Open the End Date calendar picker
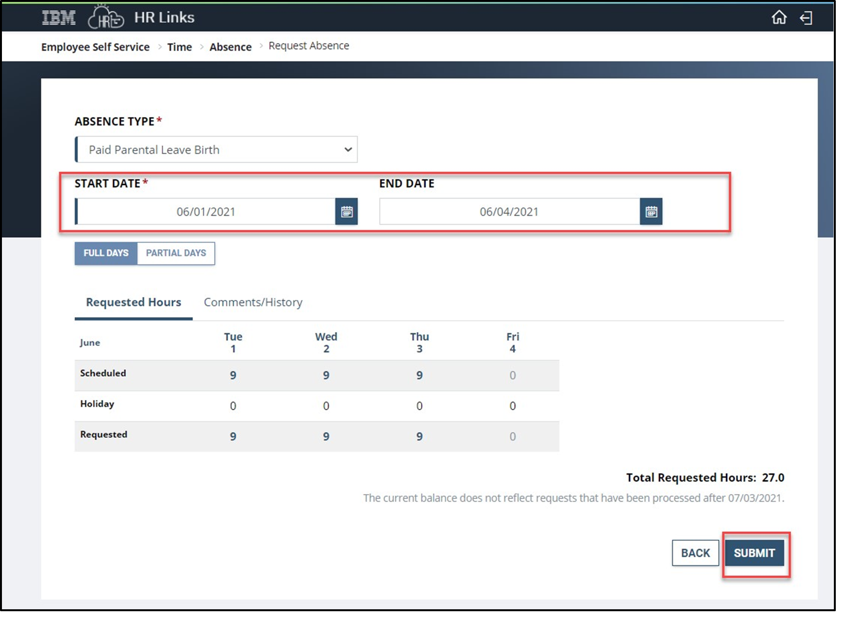This screenshot has width=842, height=624. (651, 212)
